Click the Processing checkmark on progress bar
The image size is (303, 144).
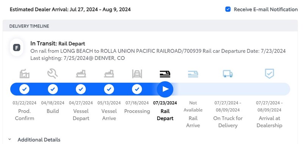tap(137, 89)
